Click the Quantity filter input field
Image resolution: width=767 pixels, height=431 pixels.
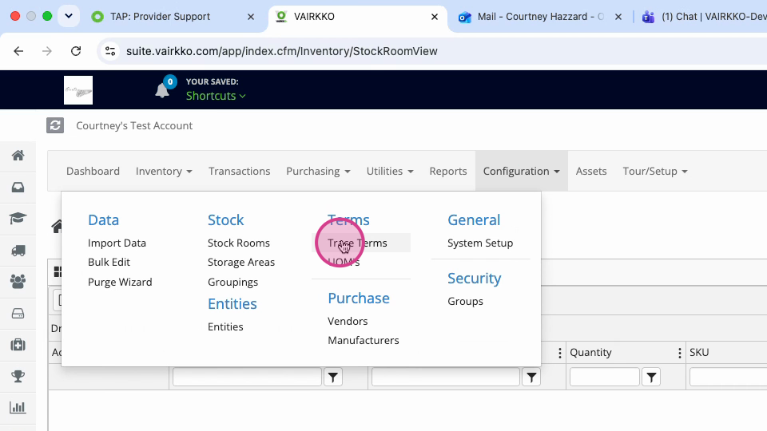point(605,377)
